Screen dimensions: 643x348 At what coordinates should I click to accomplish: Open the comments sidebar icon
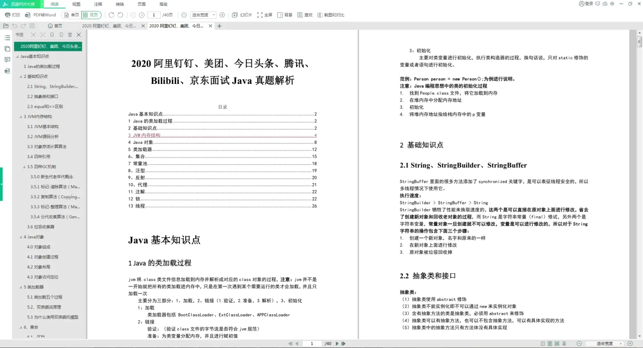tap(7, 59)
